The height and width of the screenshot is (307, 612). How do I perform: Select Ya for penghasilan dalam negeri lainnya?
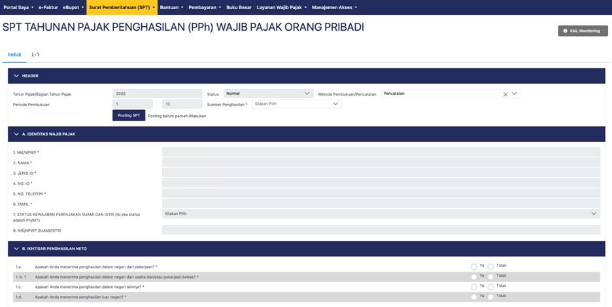pos(474,287)
